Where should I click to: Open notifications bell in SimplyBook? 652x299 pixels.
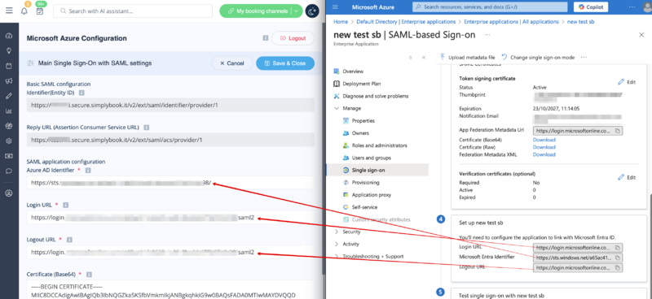pyautogui.click(x=24, y=11)
